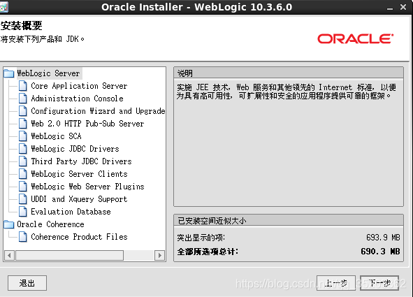Screen dimensions: 413x297
Task: Click the 693.9 MB highlighted size value
Action: [x=383, y=238]
